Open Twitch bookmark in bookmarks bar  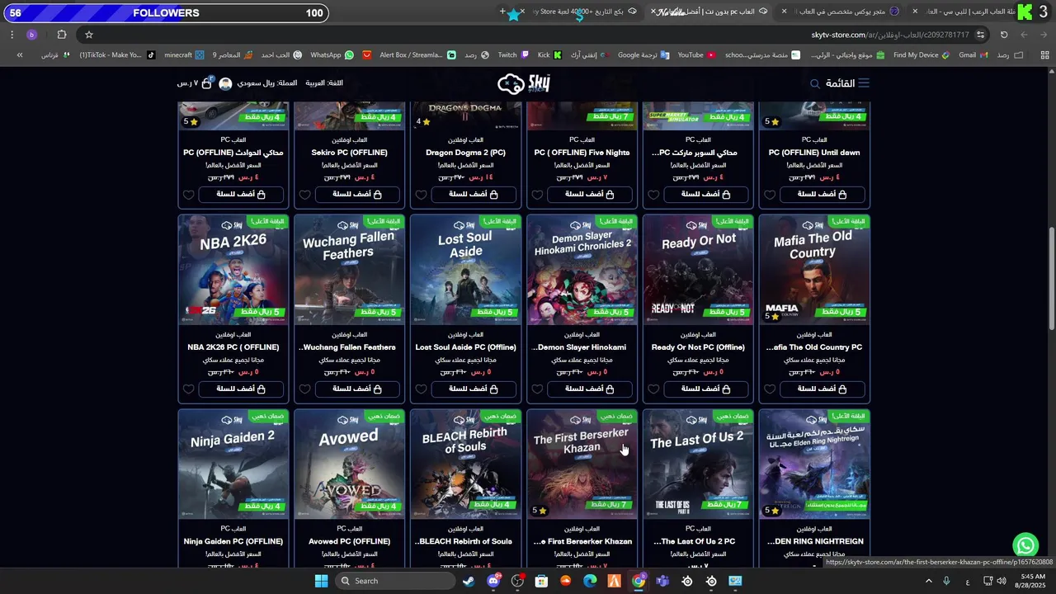click(512, 55)
